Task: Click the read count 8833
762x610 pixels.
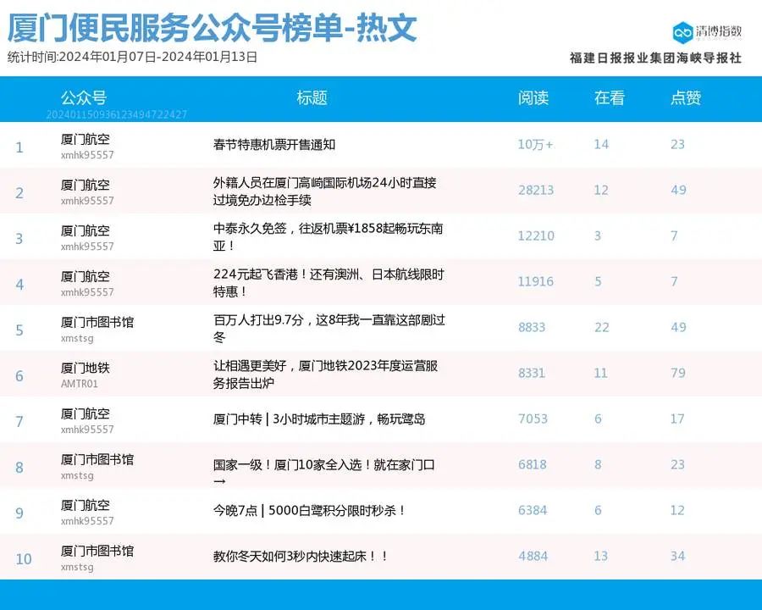Action: pyautogui.click(x=532, y=327)
